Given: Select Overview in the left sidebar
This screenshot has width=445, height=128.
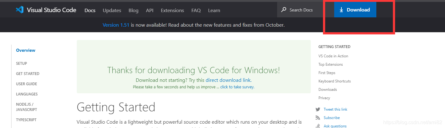Looking at the screenshot, I should click(26, 50).
